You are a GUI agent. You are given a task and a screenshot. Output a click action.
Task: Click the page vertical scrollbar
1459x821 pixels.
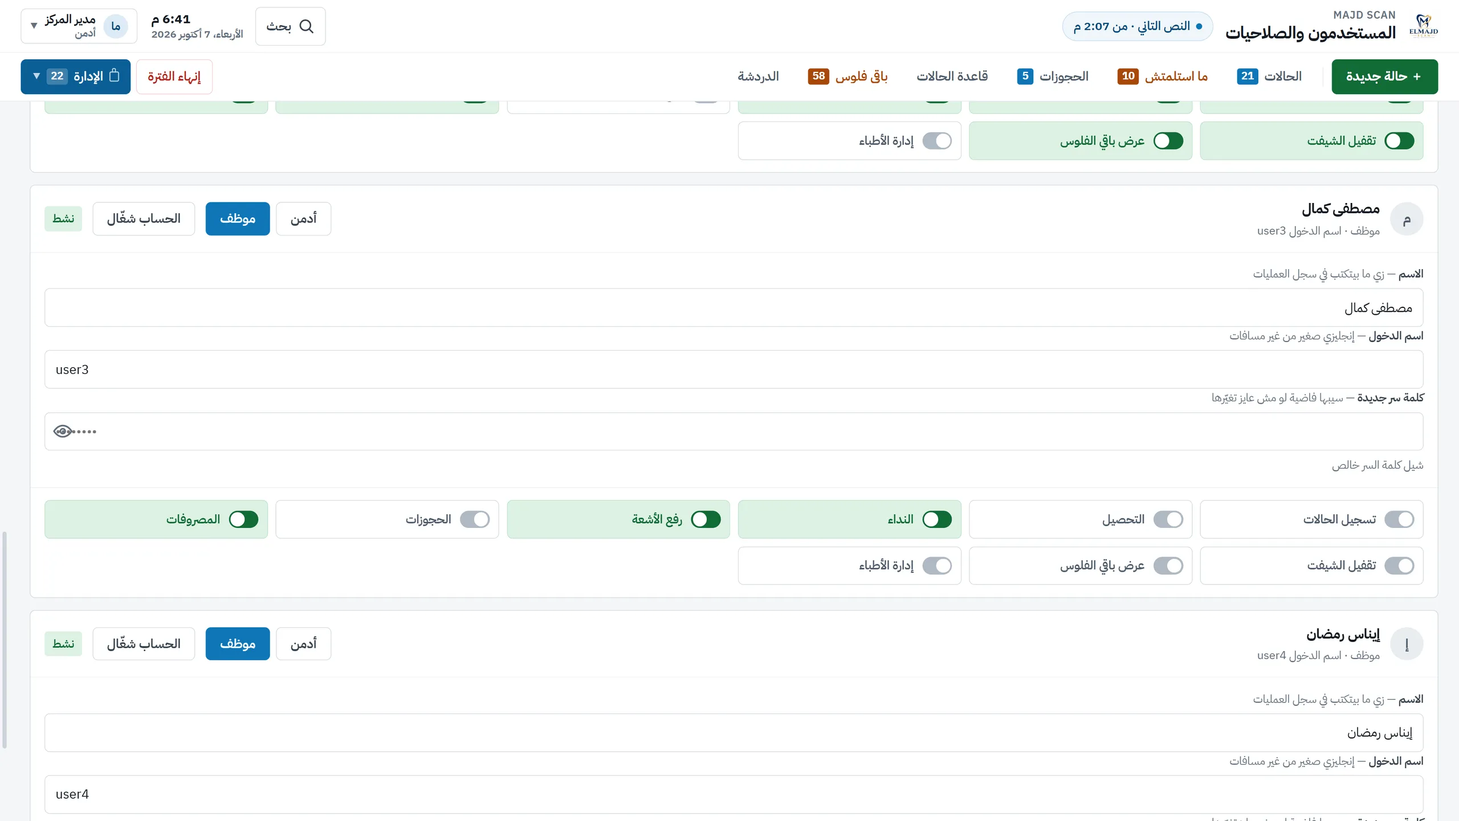[x=5, y=640]
